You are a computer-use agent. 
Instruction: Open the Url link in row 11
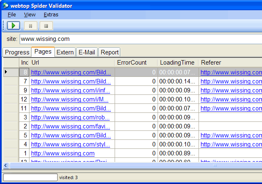[71, 108]
